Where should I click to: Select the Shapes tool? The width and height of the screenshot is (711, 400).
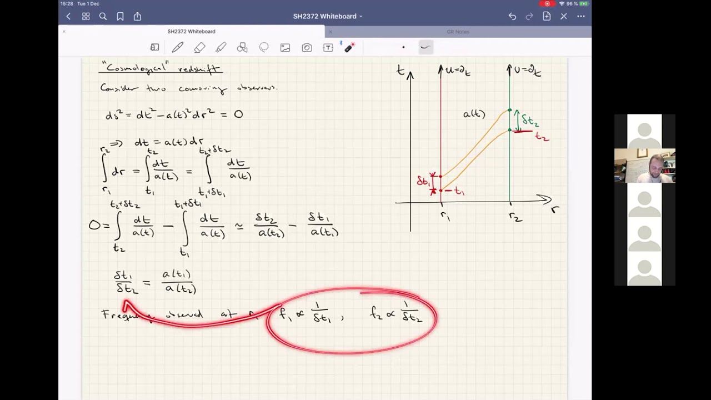point(242,48)
